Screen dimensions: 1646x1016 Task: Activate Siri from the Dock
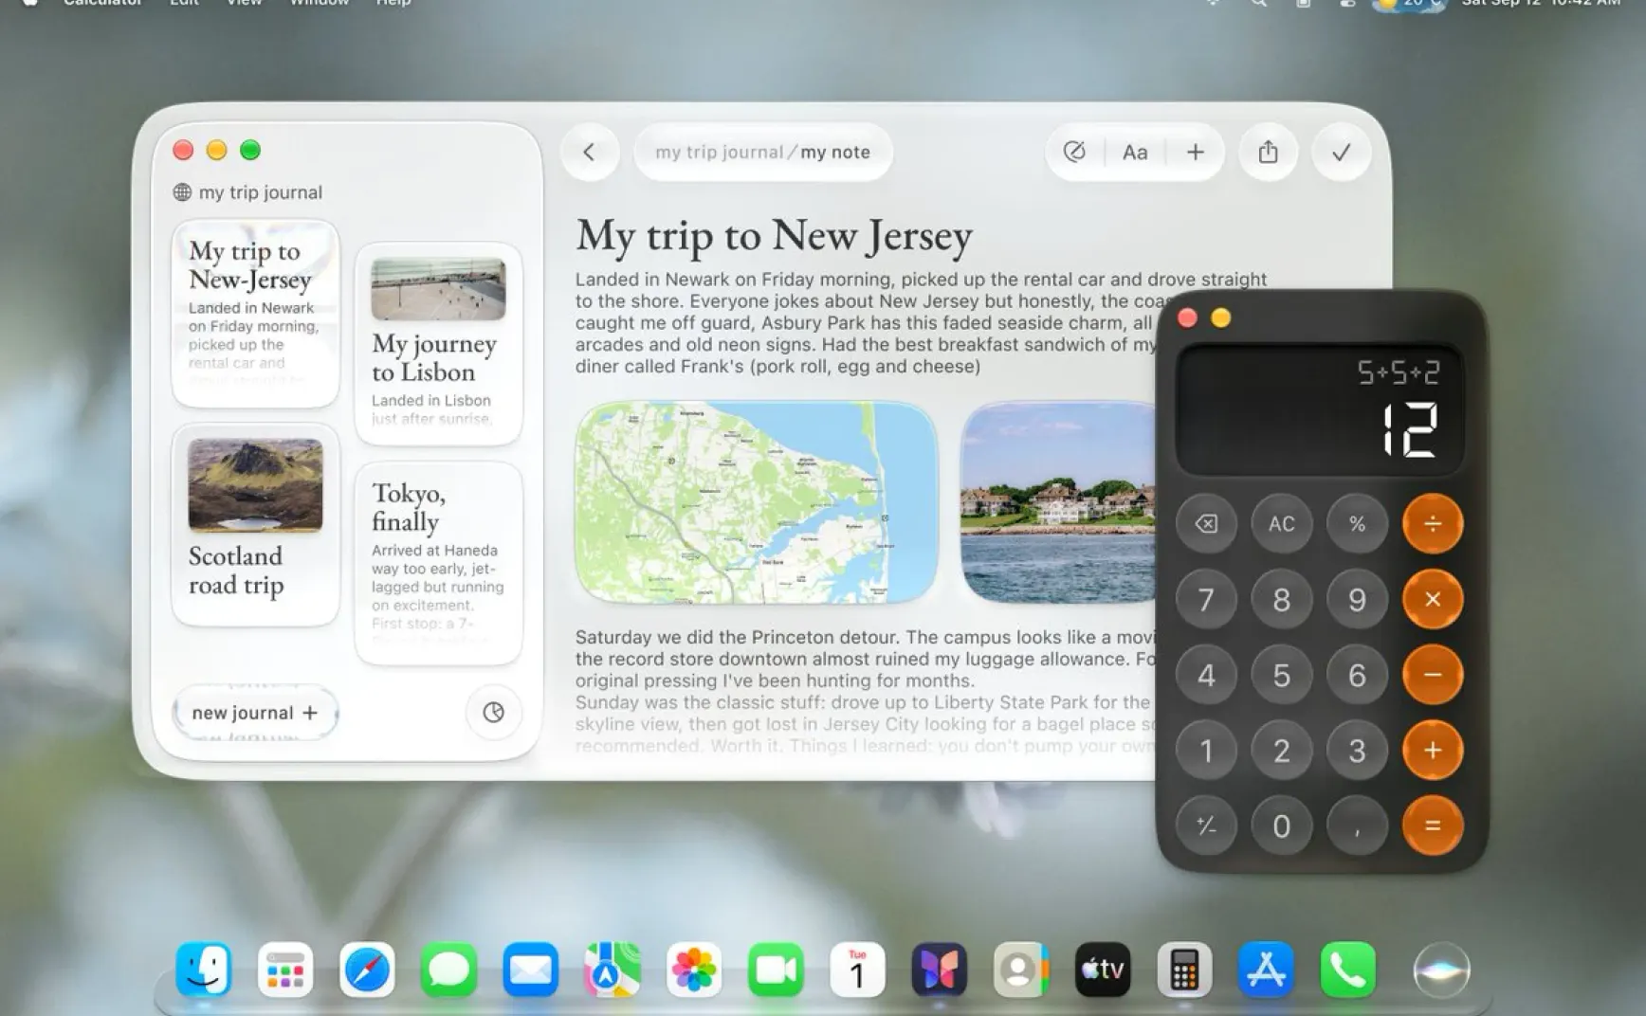pos(1441,970)
